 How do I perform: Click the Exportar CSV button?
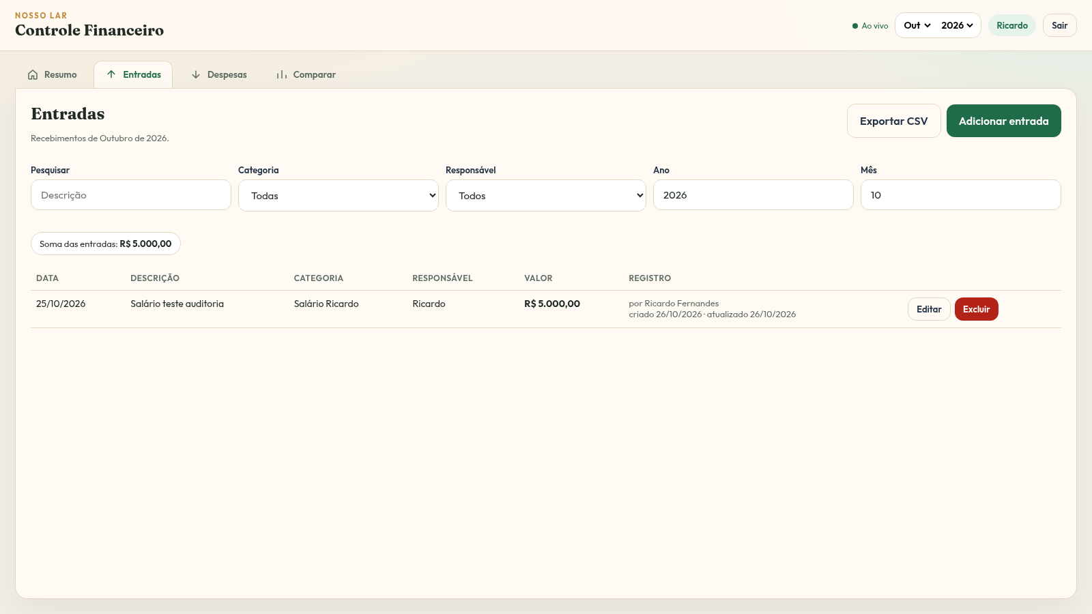point(894,121)
